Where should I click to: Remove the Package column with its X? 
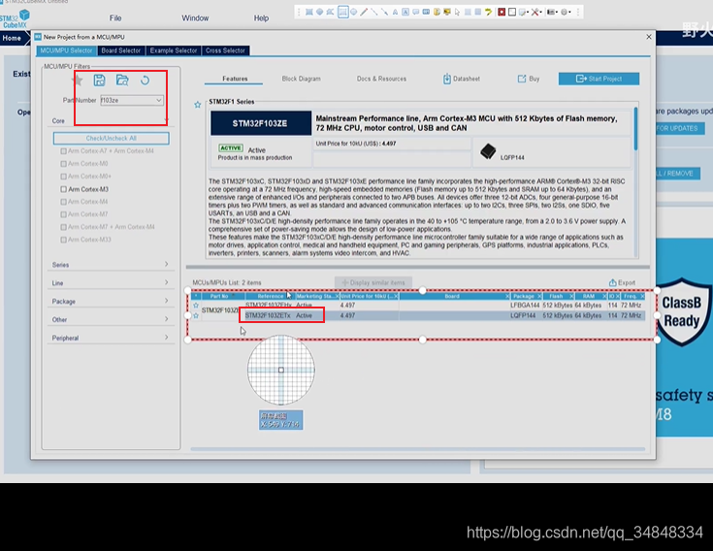pos(538,297)
